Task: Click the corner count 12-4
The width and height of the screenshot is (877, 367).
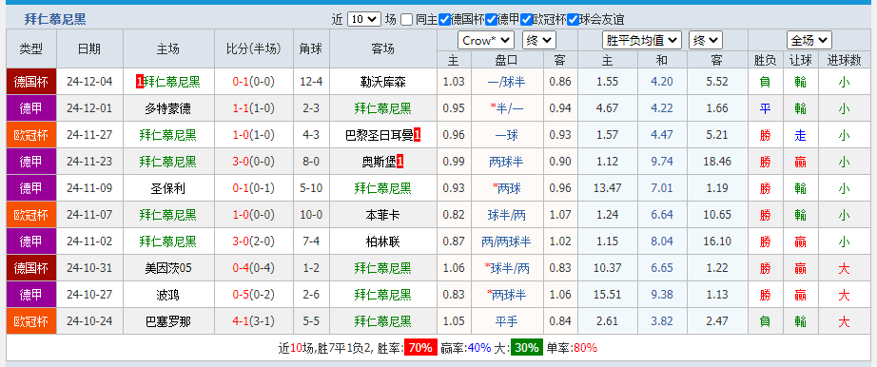Action: click(x=311, y=82)
